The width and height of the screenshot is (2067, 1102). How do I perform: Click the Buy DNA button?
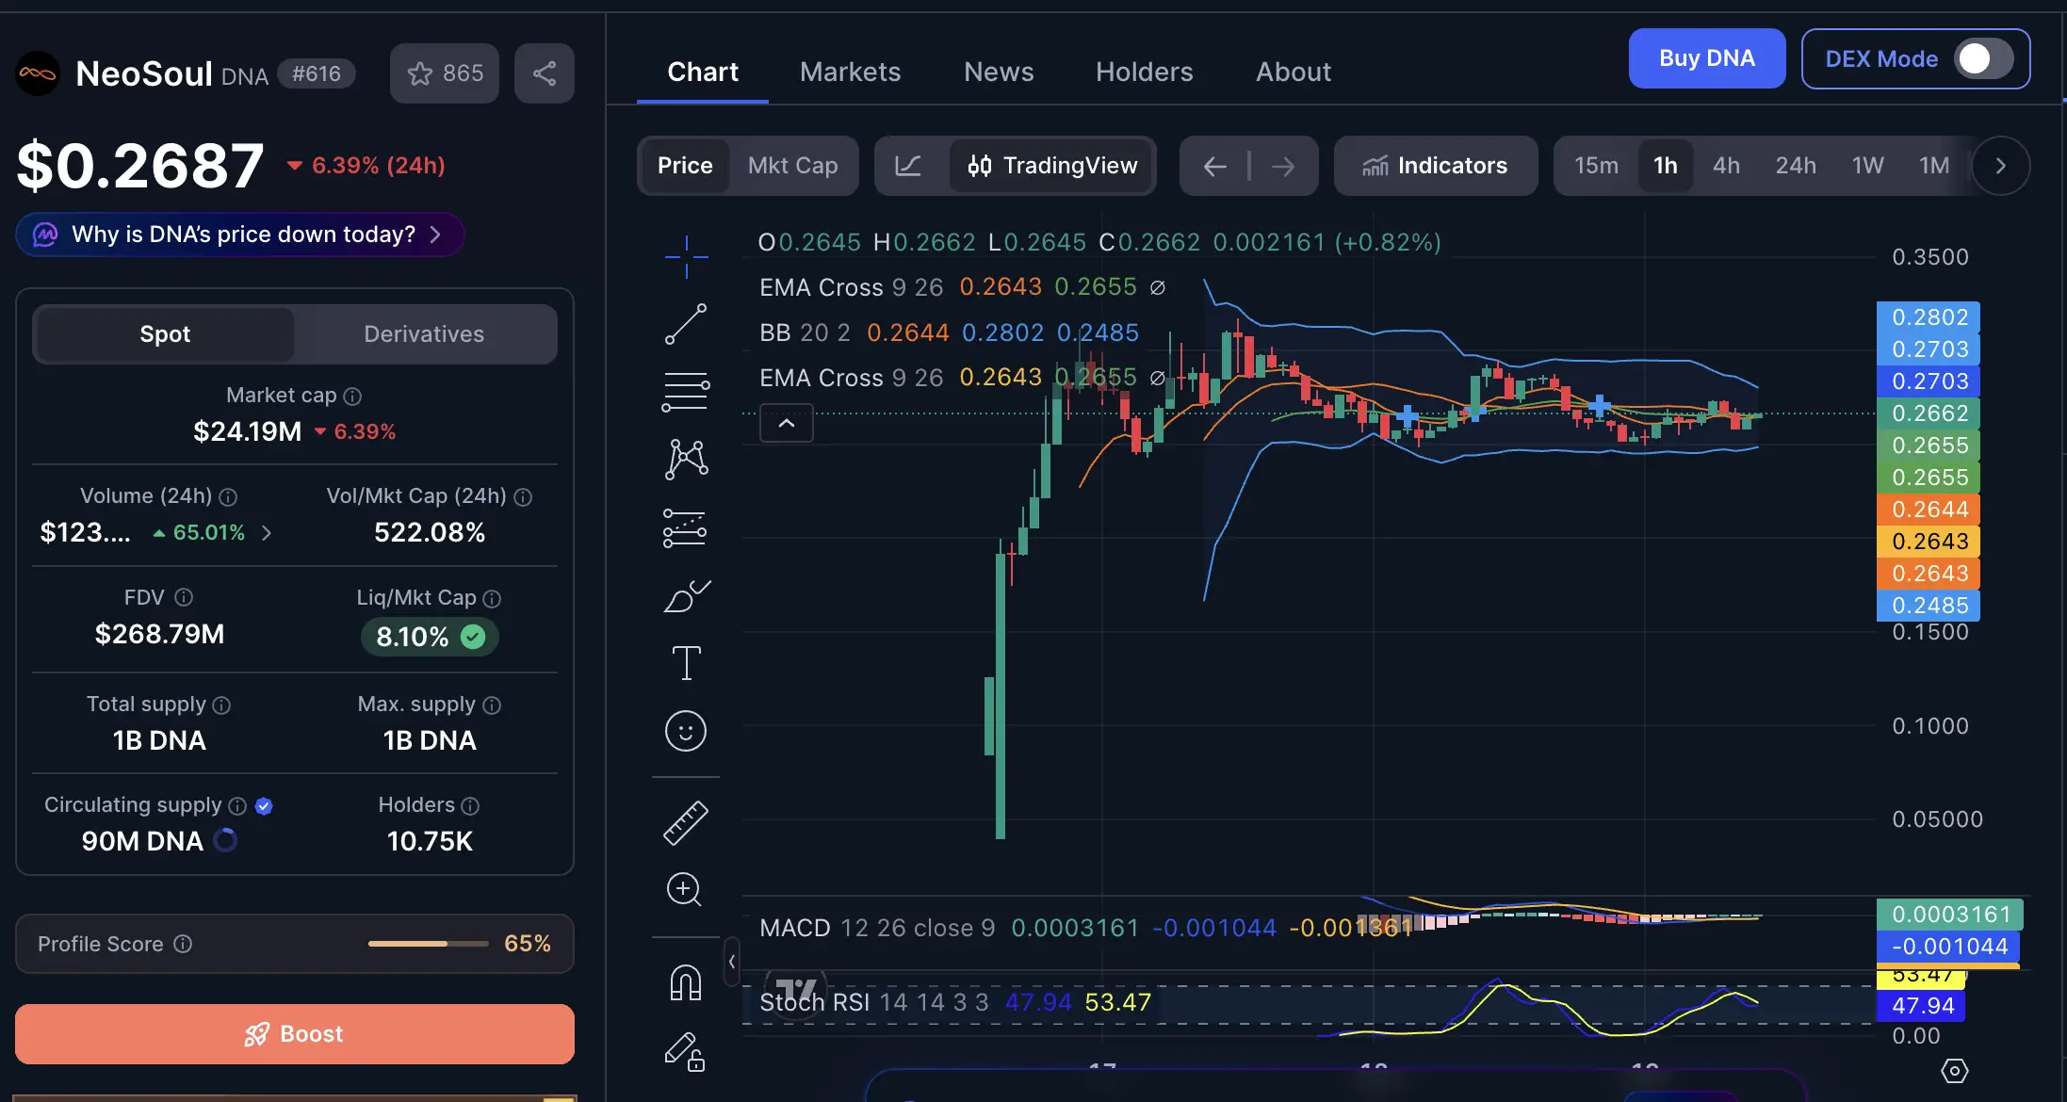[x=1707, y=58]
